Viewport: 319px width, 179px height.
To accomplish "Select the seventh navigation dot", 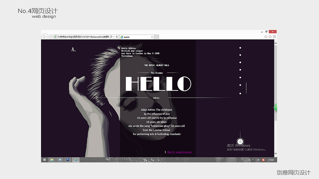I will [240, 93].
